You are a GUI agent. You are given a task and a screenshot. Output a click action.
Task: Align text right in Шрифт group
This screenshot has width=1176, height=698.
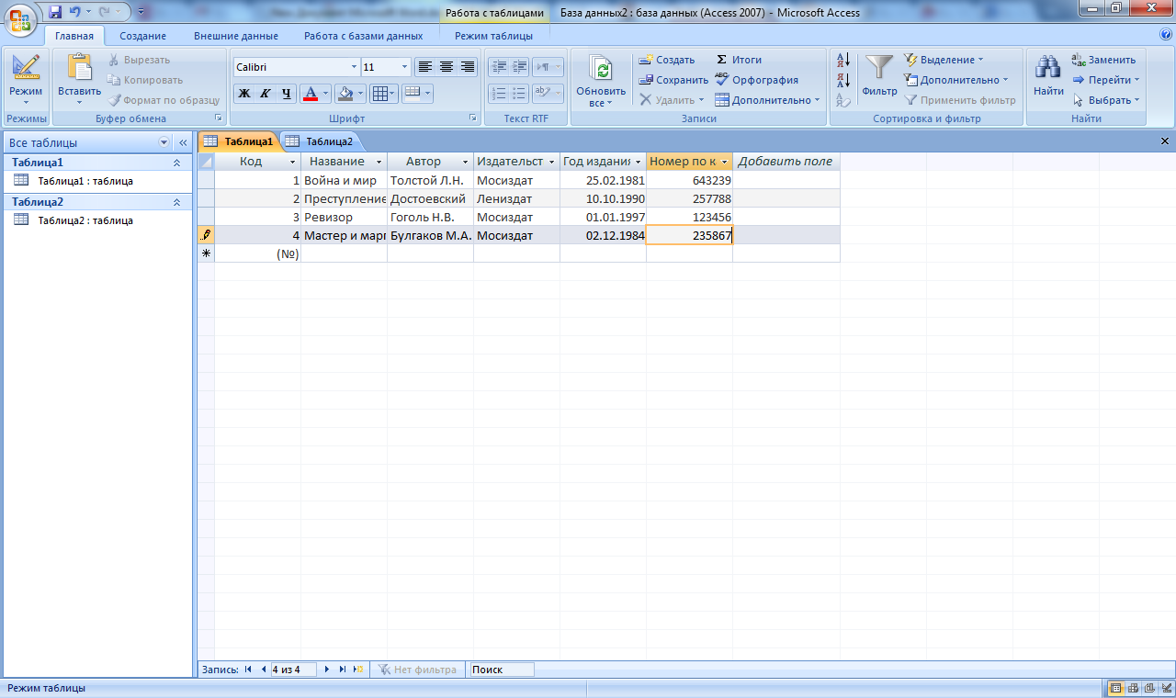coord(468,67)
